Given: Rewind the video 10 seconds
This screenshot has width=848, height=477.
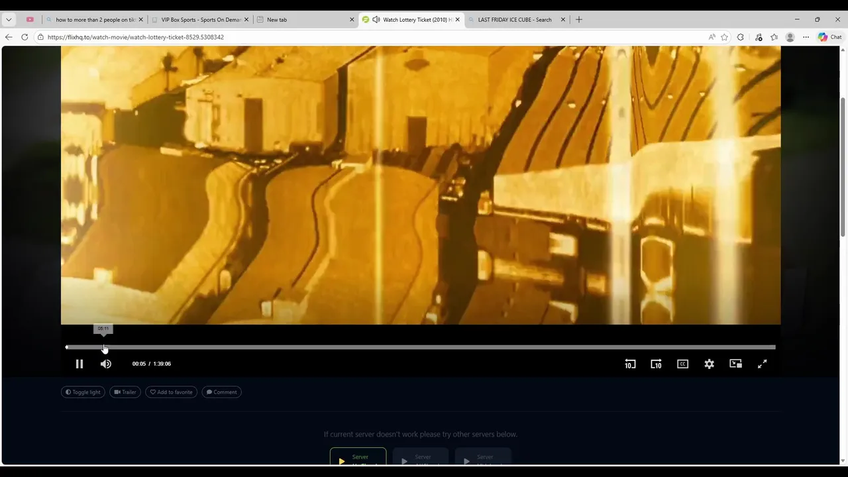Looking at the screenshot, I should click(630, 364).
